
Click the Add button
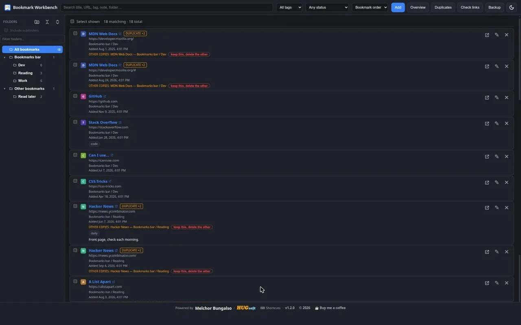tap(398, 7)
